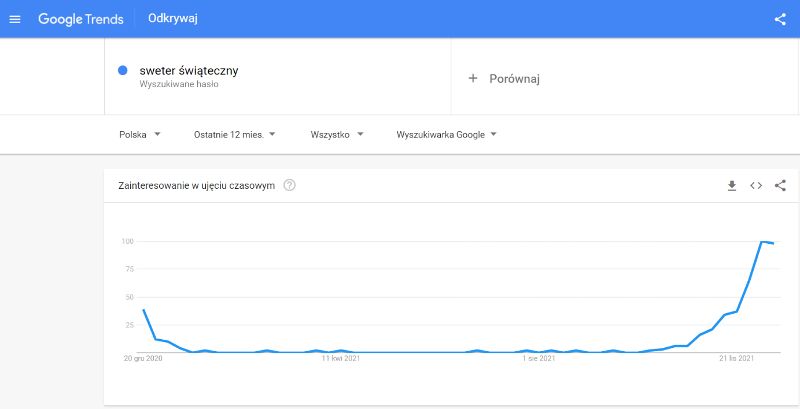800x409 pixels.
Task: Expand the Wyszukiwarka Google search type dropdown
Action: coord(447,135)
